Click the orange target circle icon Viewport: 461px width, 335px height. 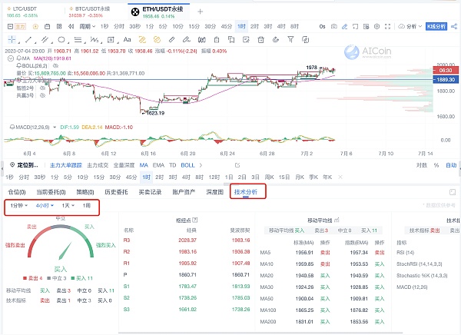(35, 26)
